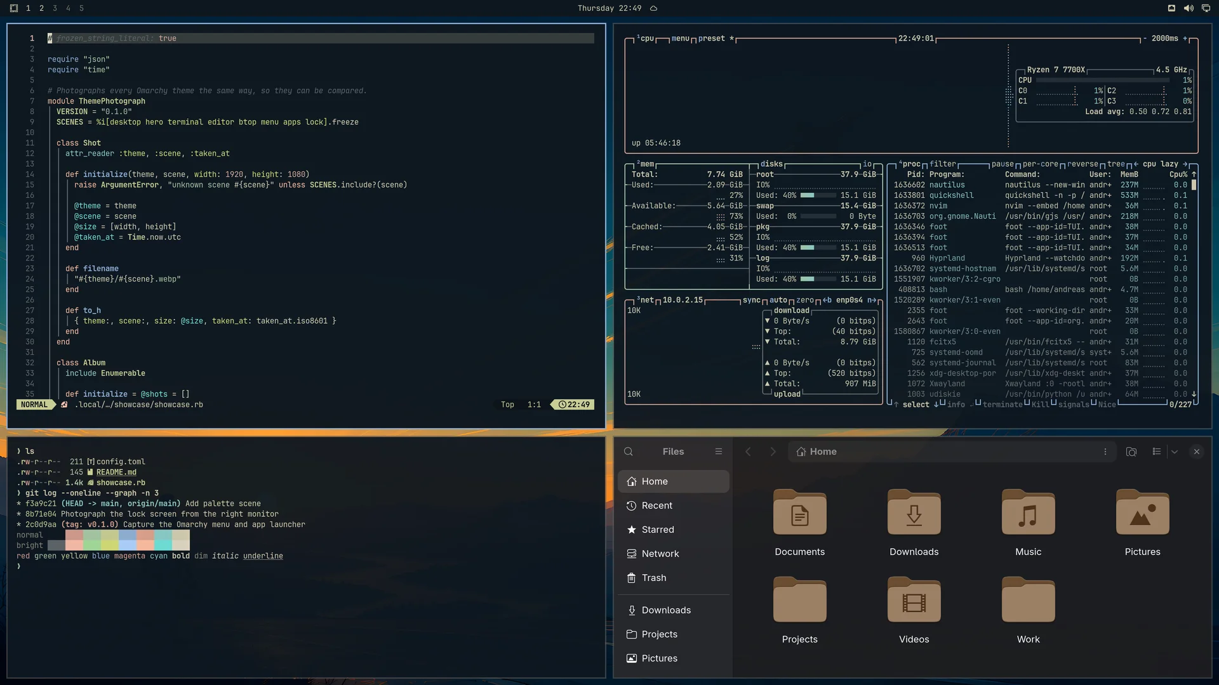
Task: Switch to workspace 4 in top bar
Action: [68, 8]
